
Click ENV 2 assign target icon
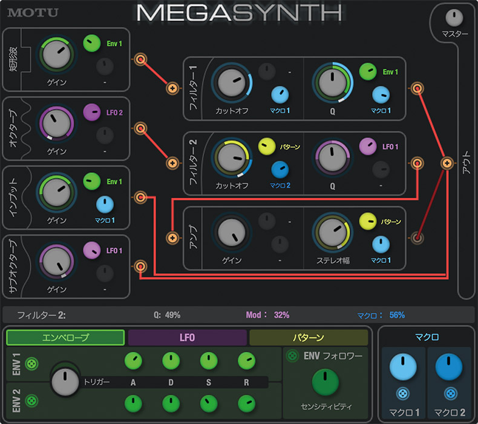click(31, 400)
